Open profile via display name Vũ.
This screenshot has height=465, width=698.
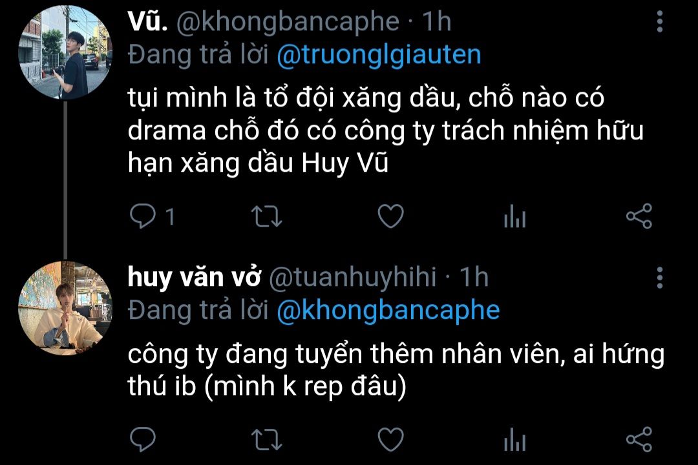148,21
